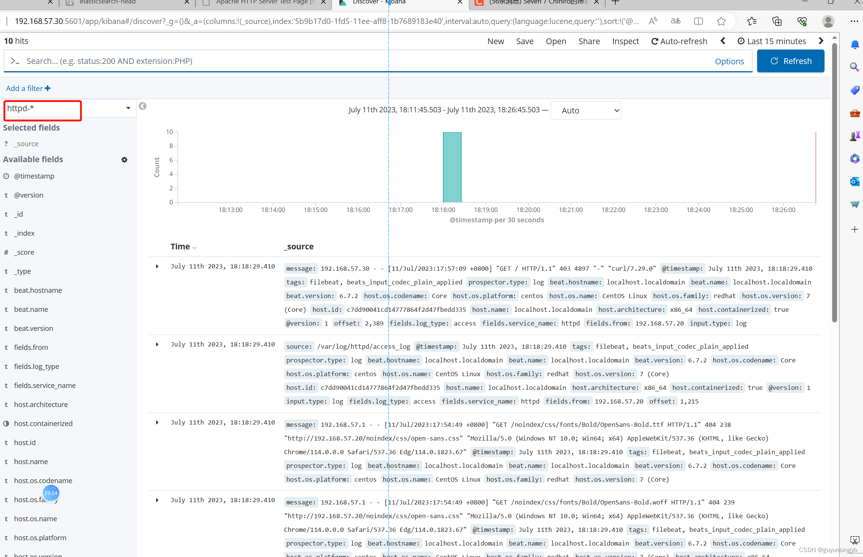Screen dimensions: 863x557
Task: Open the httpd-* index pattern dropdown
Action: tap(69, 109)
